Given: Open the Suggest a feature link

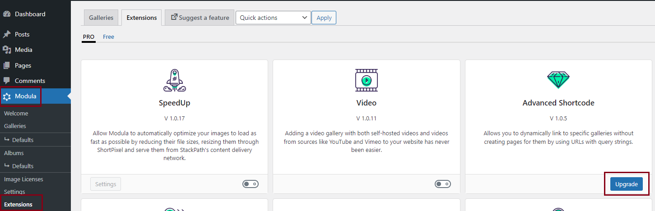Looking at the screenshot, I should pyautogui.click(x=200, y=18).
